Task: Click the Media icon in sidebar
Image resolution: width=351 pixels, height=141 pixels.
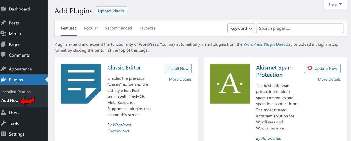Action: coord(3,33)
